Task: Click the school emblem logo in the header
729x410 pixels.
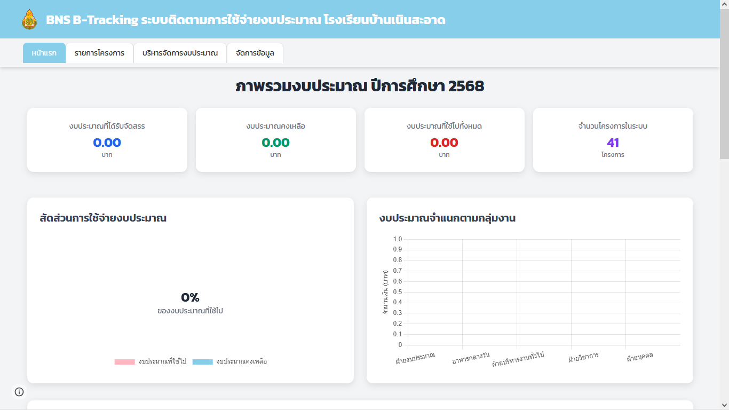Action: coord(28,20)
